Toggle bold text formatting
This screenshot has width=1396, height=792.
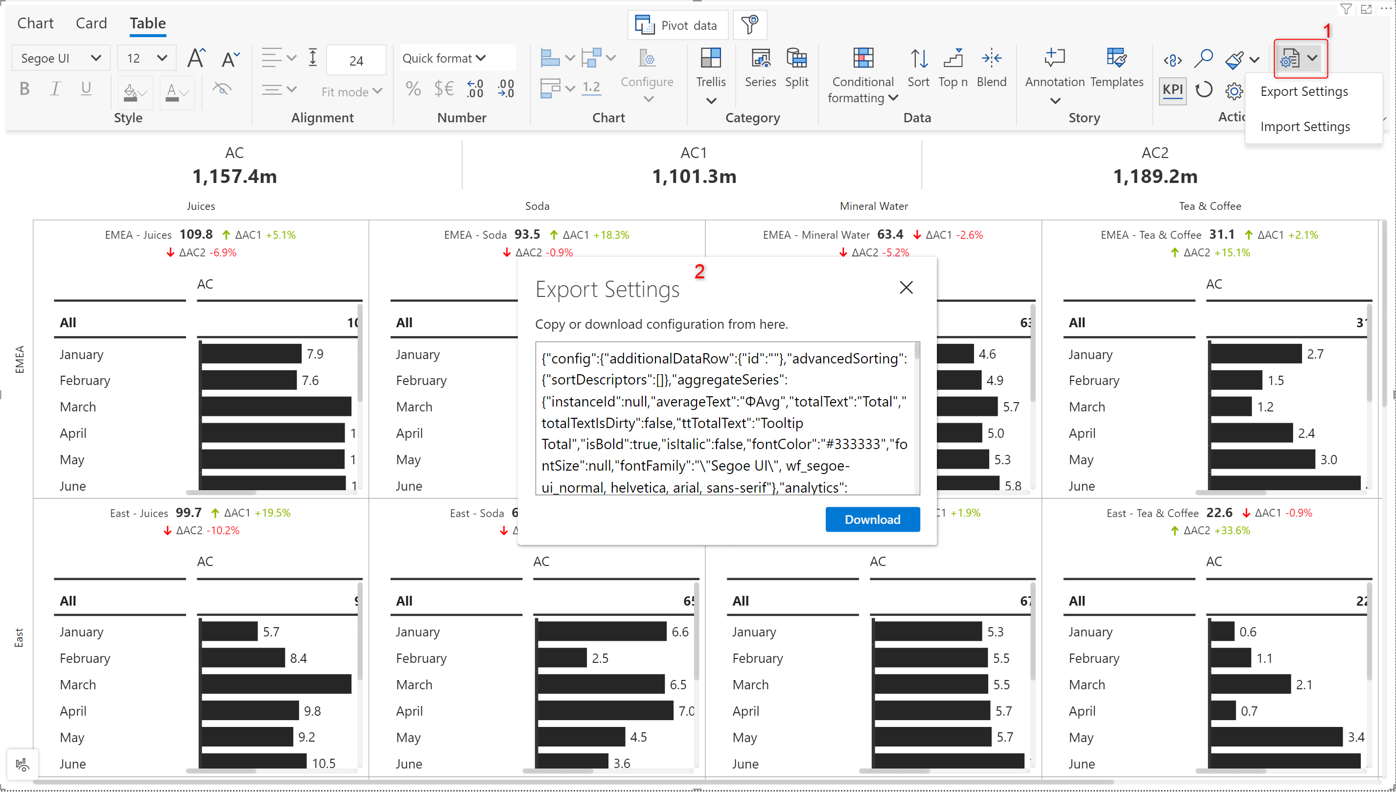pyautogui.click(x=24, y=89)
